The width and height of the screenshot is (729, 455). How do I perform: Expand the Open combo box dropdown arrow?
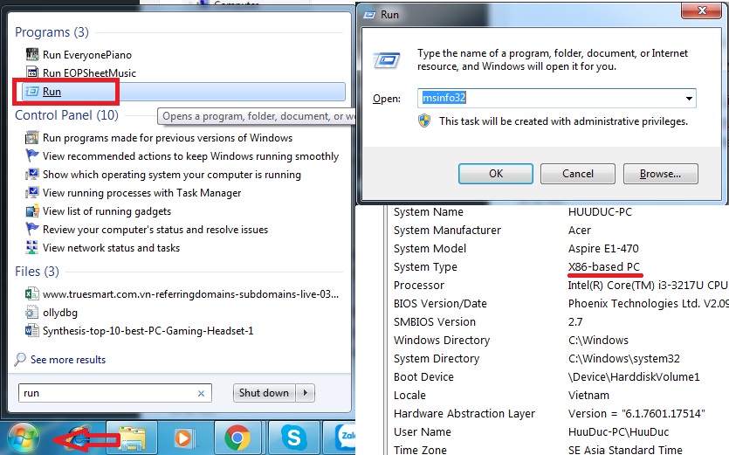pos(689,99)
